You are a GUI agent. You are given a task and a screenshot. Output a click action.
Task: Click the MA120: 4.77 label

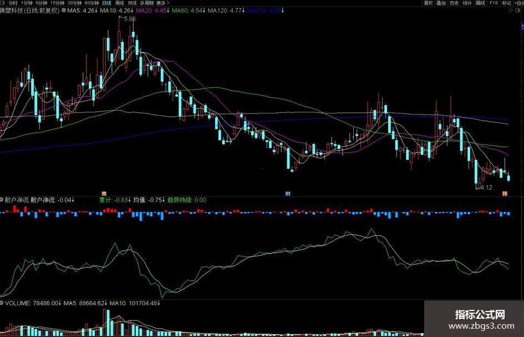[226, 11]
